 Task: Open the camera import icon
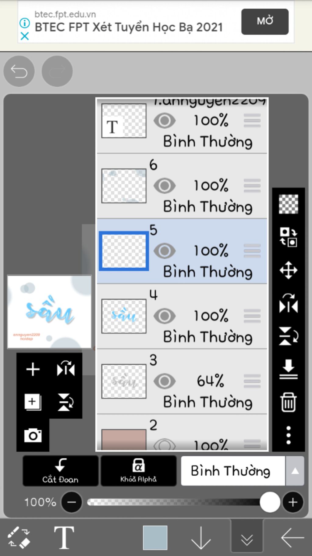(x=33, y=435)
